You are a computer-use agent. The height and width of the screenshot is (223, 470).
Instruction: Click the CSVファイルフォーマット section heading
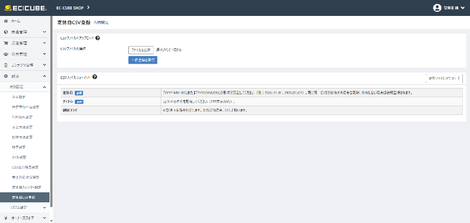76,77
